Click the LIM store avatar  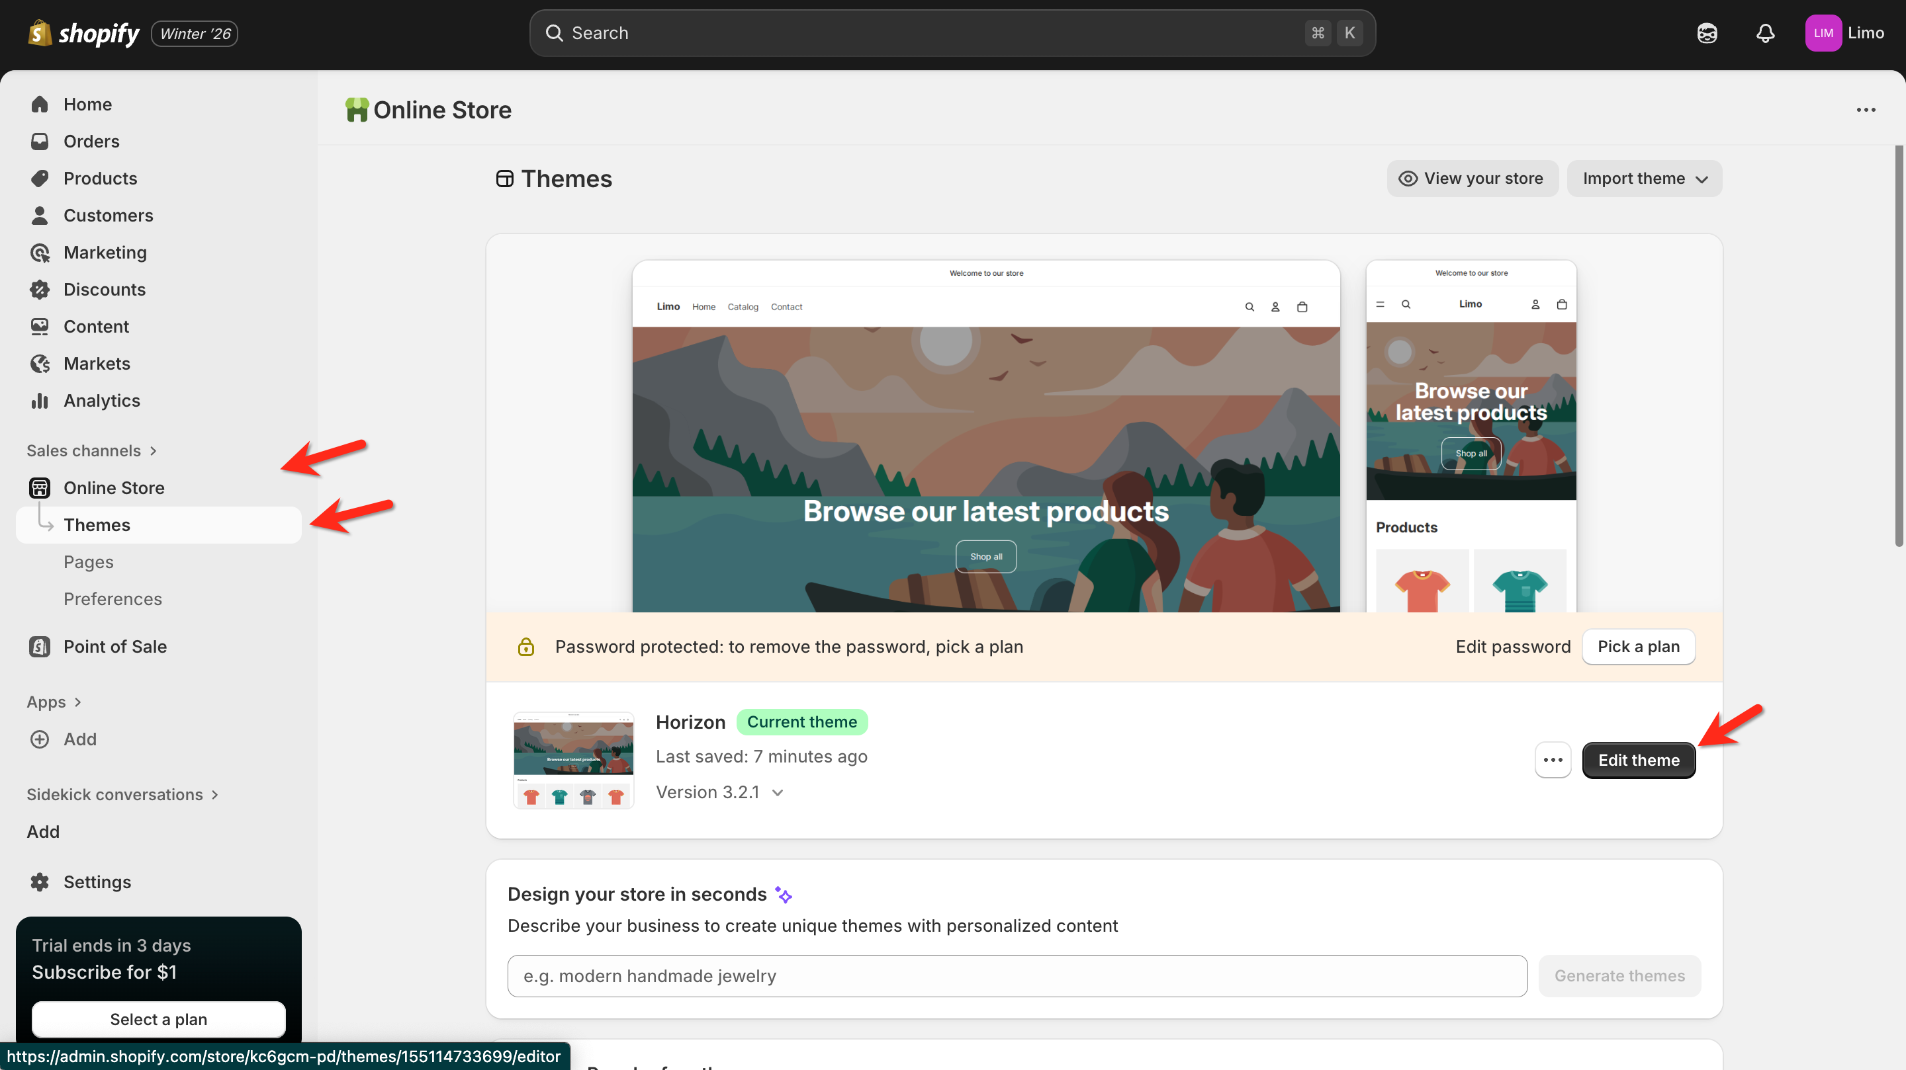click(1823, 32)
